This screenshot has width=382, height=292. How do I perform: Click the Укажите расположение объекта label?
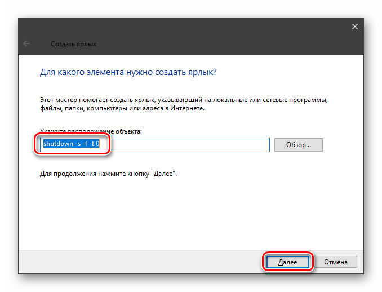[x=91, y=131]
